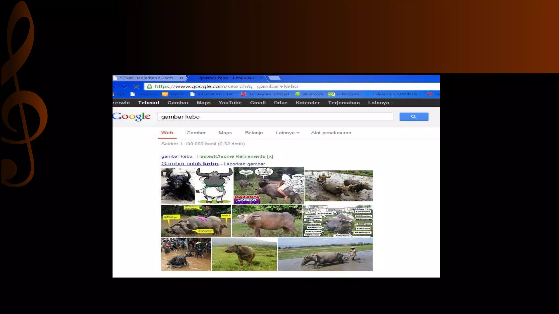Select the Gambar search results tab

(x=196, y=133)
